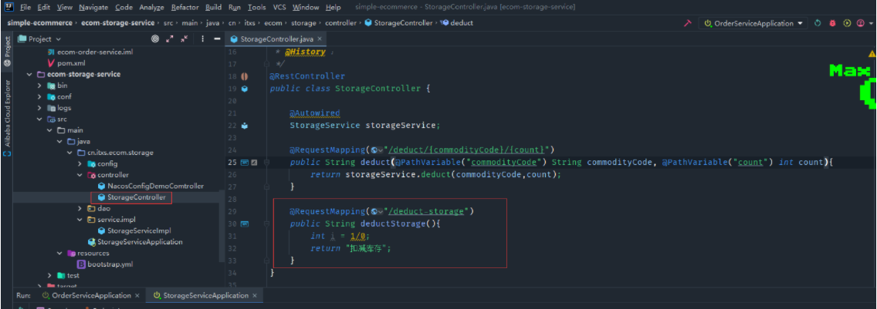Select pom.xml in the project tree
Screen dimensions: 877x309
point(65,63)
